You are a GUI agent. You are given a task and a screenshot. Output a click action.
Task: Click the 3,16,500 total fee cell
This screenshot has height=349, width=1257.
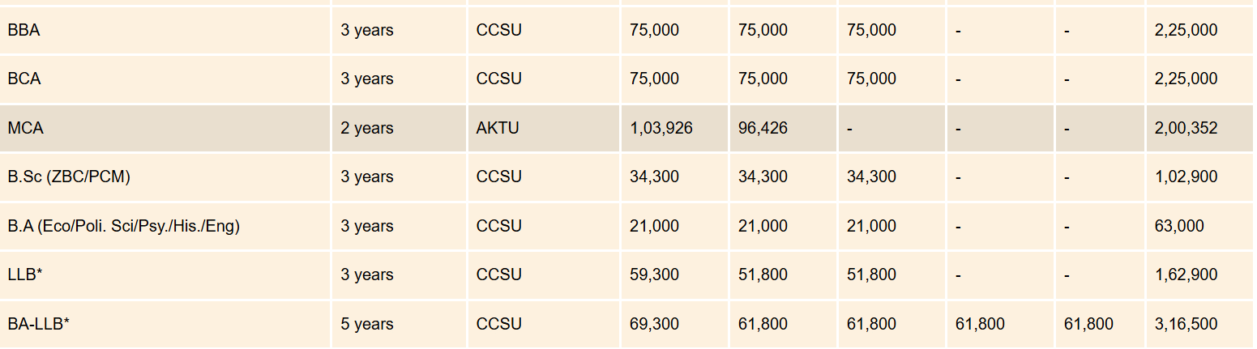tap(1186, 325)
